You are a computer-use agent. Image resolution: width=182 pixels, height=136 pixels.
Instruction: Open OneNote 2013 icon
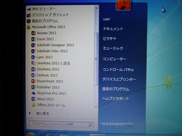[33, 69]
